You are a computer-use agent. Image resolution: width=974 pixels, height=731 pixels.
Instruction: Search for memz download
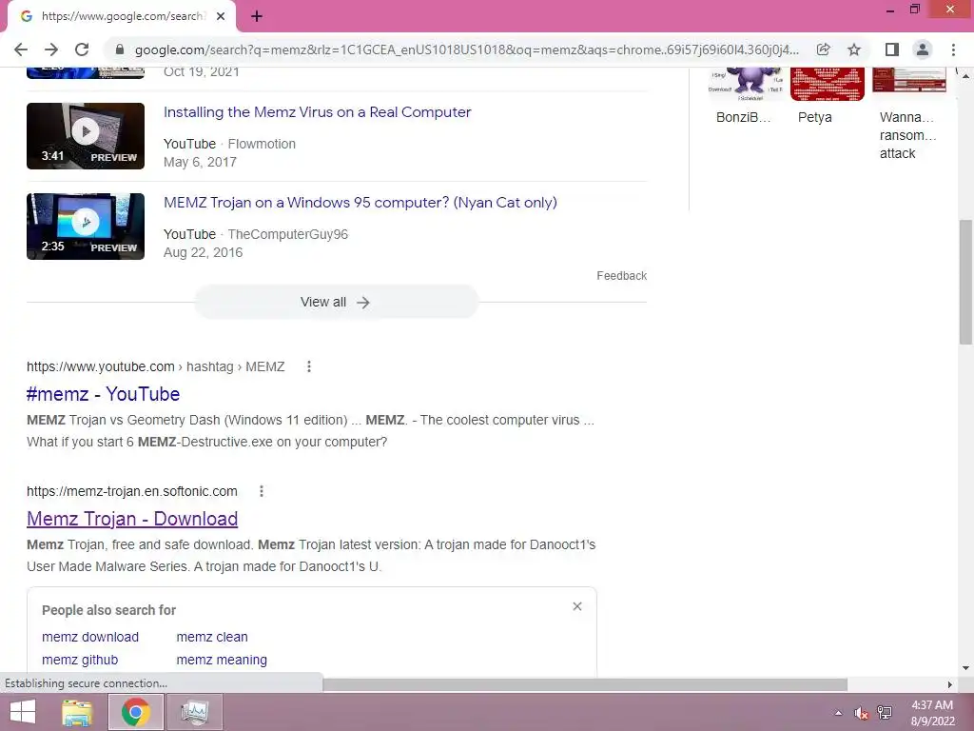click(90, 637)
